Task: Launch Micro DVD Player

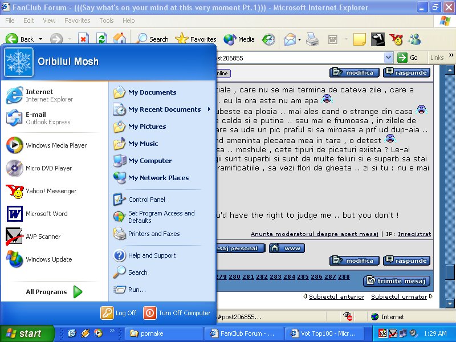Action: point(54,168)
